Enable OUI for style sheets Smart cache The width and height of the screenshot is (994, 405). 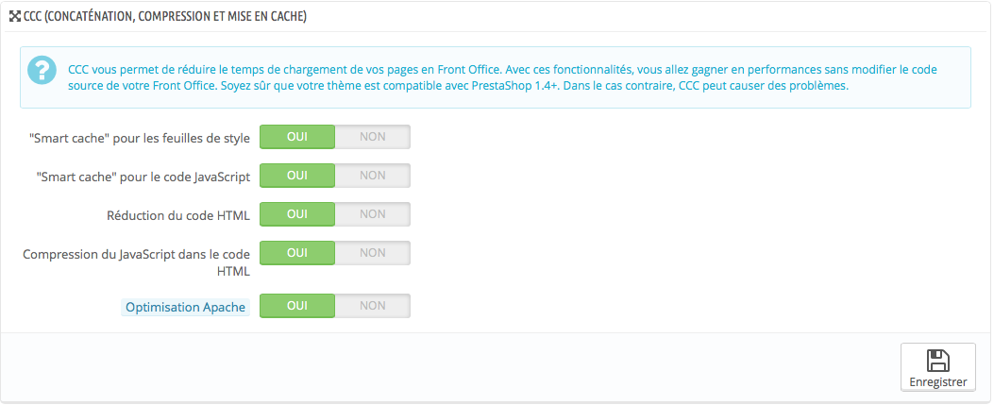coord(297,137)
